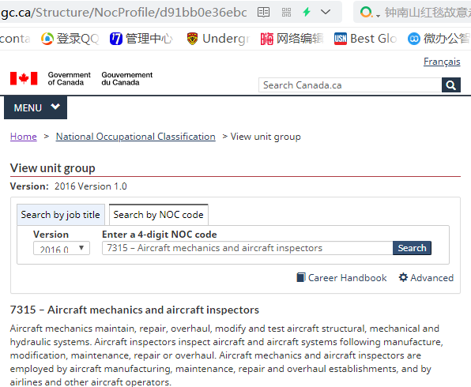Open the QR code icon in address bar
Viewport: 471px width, 387px height.
click(x=286, y=13)
